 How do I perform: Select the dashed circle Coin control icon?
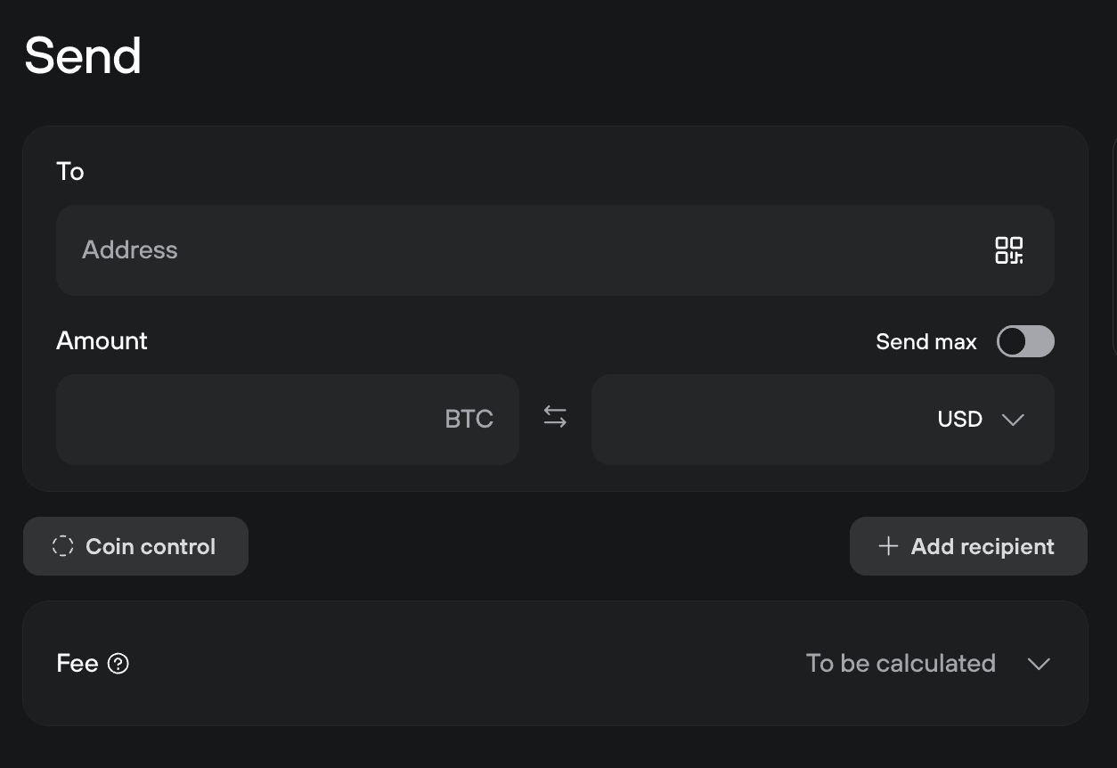[61, 546]
